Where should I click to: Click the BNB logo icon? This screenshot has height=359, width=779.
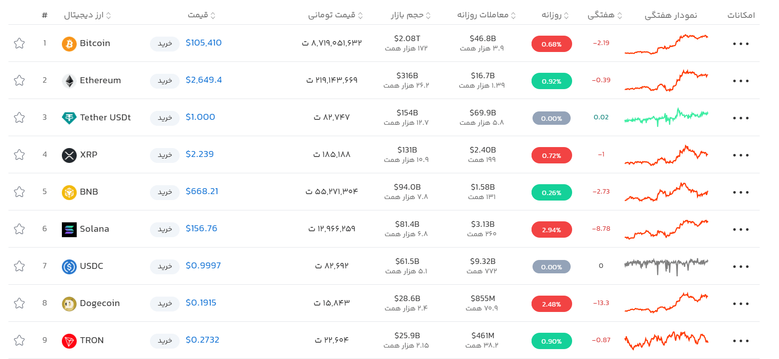pyautogui.click(x=69, y=192)
